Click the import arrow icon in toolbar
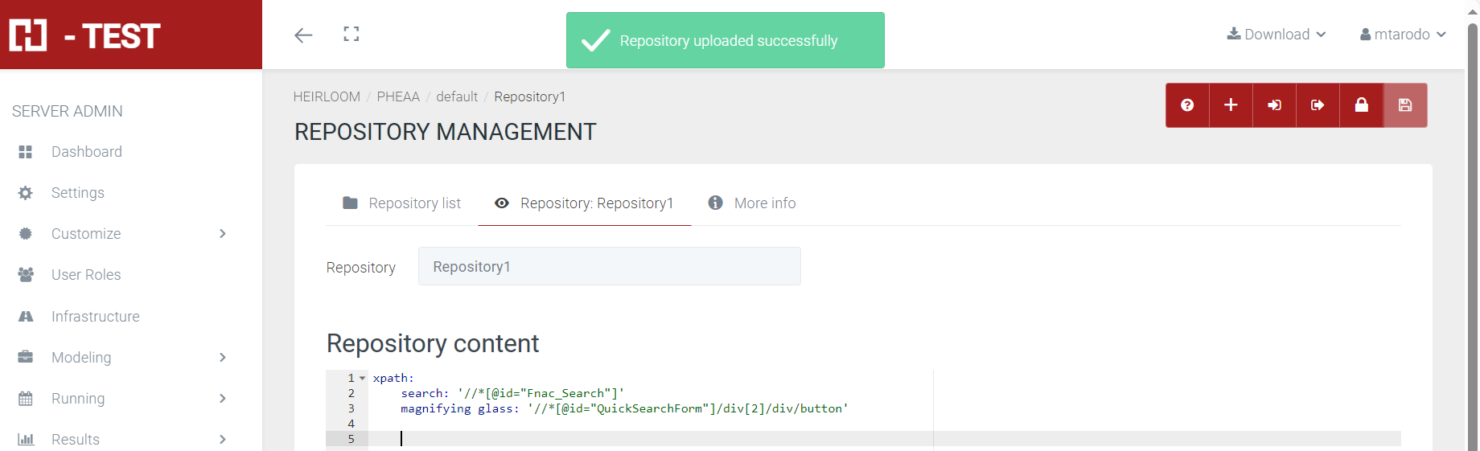Viewport: 1480px width, 451px height. [1274, 105]
